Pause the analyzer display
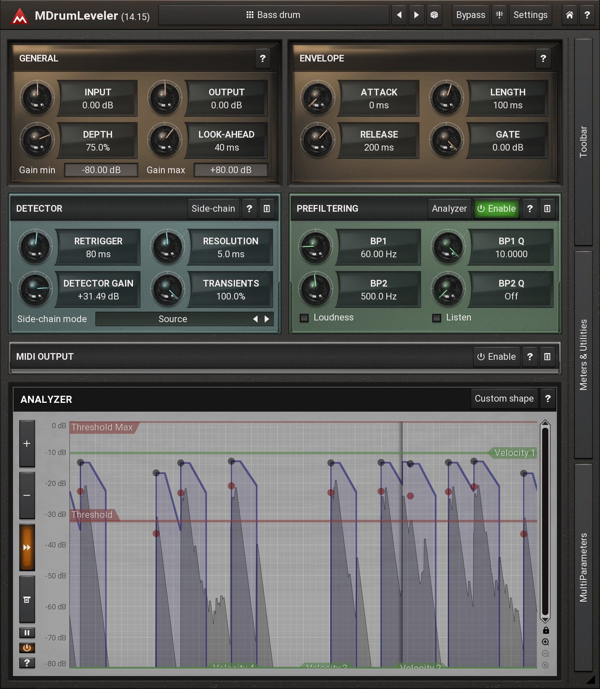The width and height of the screenshot is (600, 689). tap(27, 633)
